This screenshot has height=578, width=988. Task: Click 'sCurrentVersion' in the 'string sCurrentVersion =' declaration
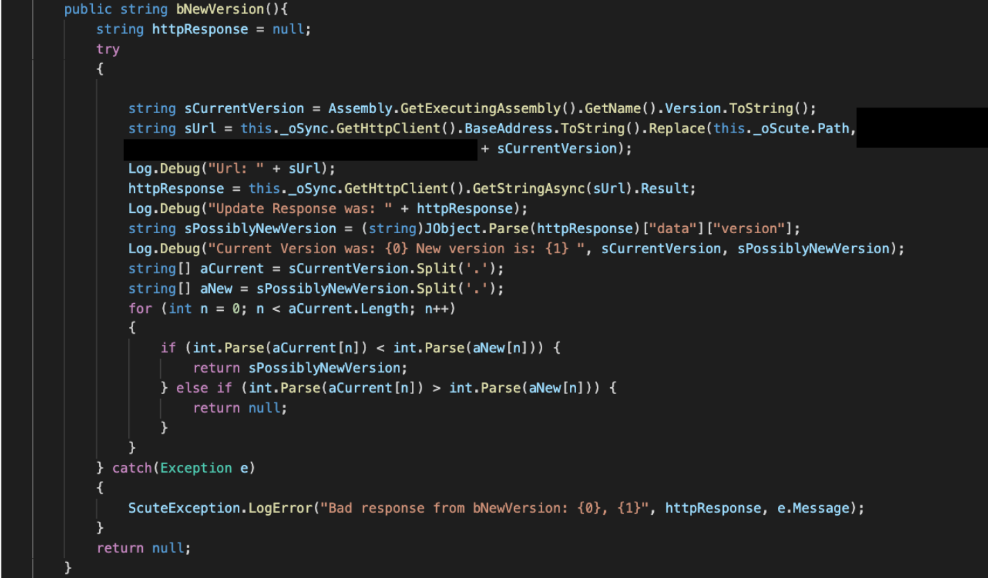pos(244,109)
